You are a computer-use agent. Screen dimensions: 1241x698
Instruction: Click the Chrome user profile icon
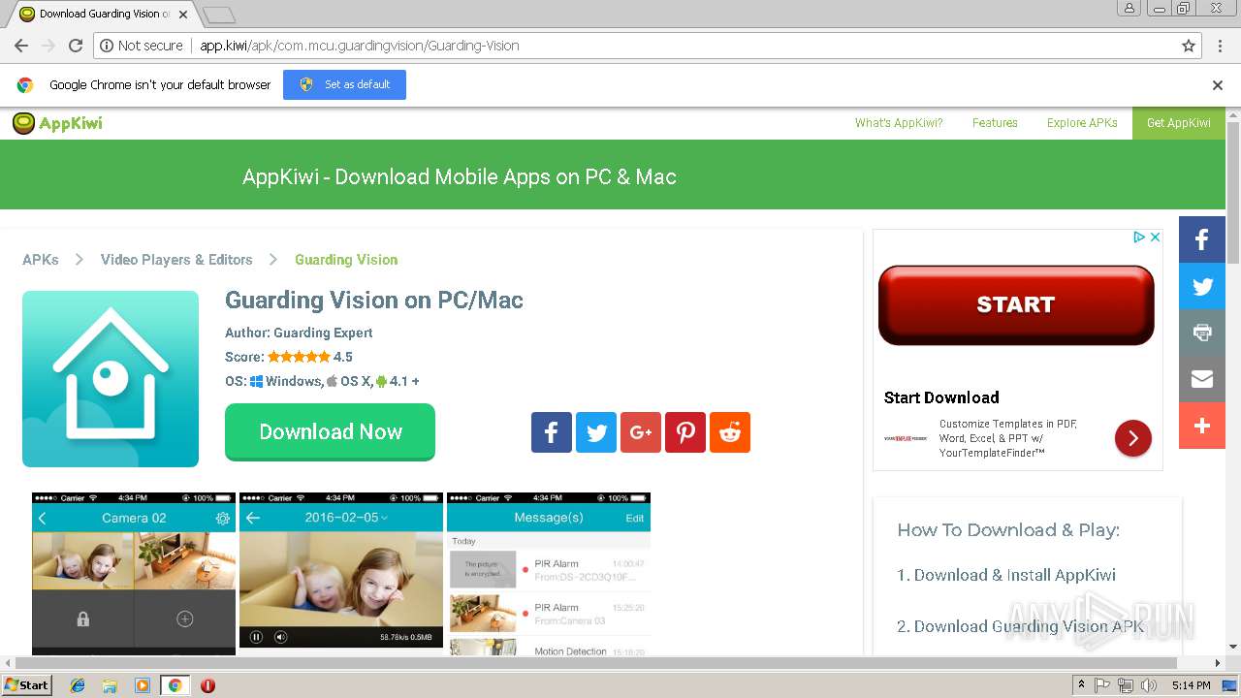[1130, 8]
